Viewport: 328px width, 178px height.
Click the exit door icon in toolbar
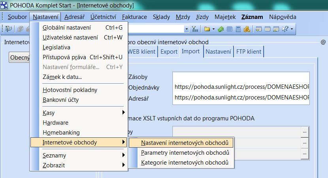[x=9, y=29]
